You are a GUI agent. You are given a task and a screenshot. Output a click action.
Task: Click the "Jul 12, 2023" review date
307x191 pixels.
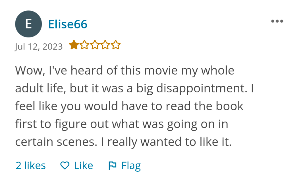click(39, 46)
